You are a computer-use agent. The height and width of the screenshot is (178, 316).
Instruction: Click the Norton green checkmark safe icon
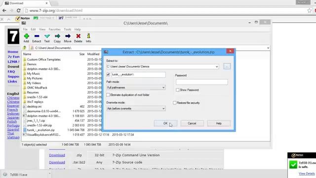tap(293, 165)
